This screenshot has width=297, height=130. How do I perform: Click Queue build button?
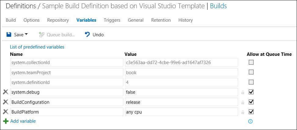click(57, 35)
